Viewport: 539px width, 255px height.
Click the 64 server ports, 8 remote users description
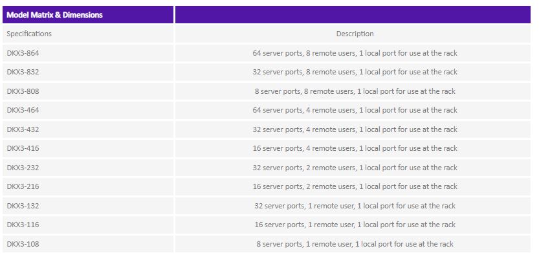pos(355,53)
